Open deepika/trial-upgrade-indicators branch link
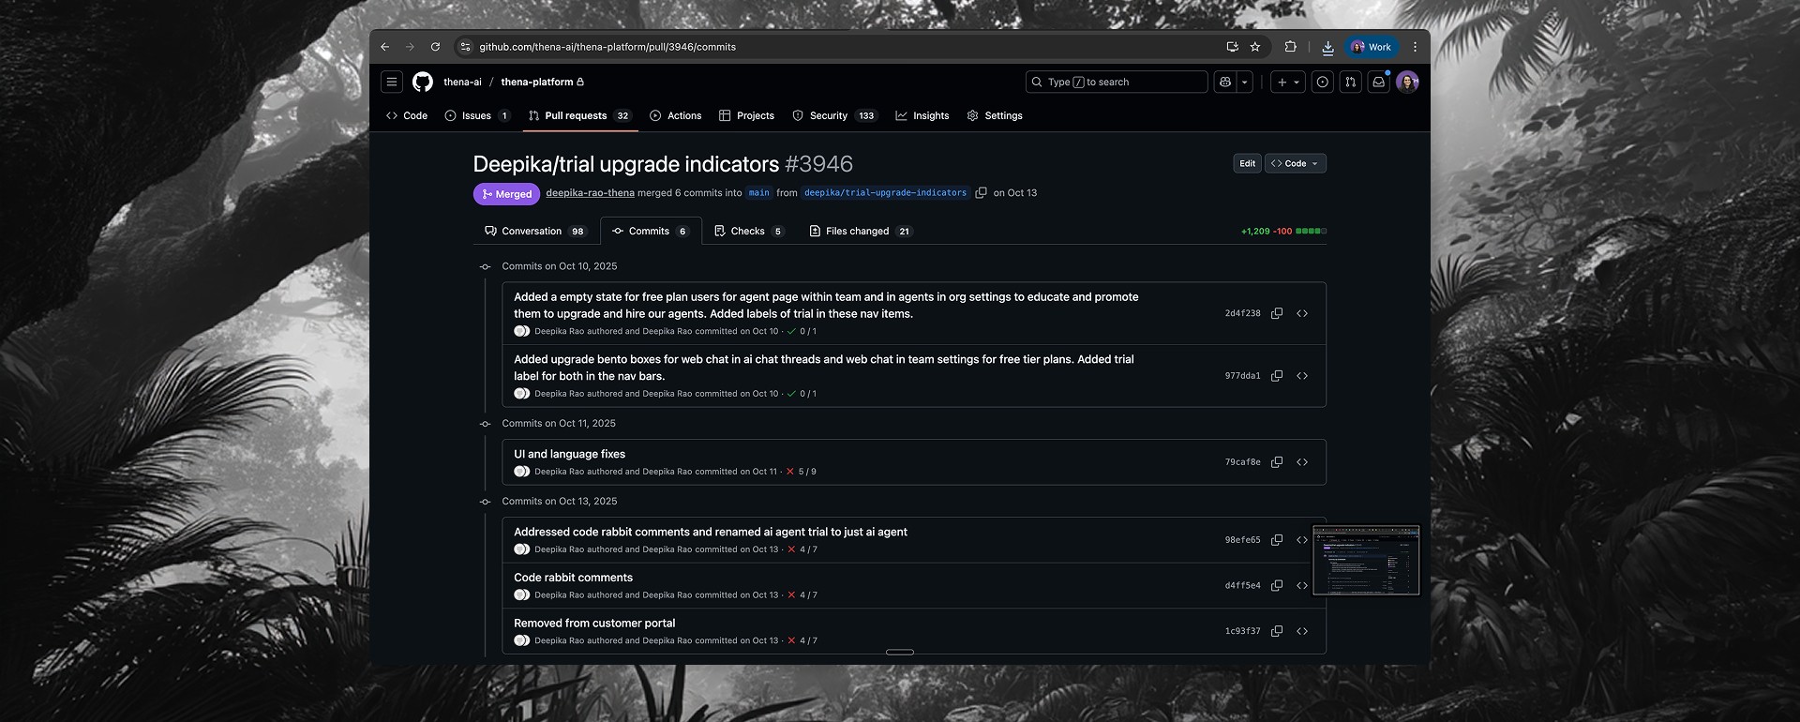The image size is (1800, 722). click(885, 193)
